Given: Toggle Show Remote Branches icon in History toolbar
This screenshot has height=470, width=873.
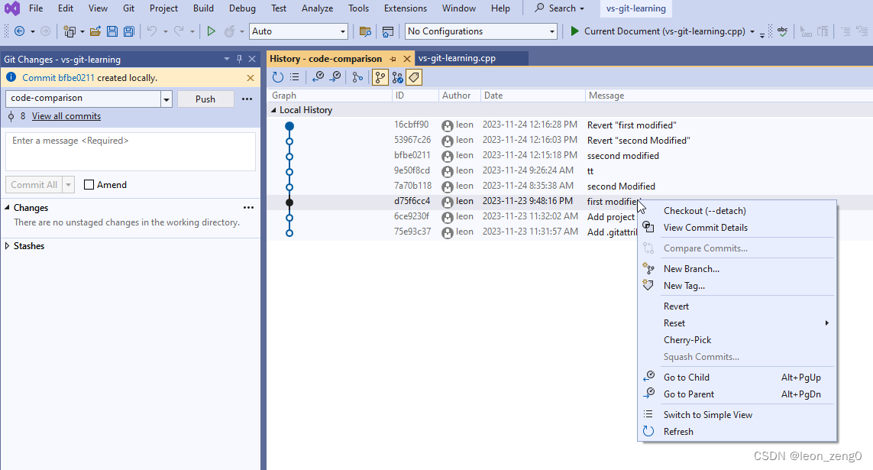Looking at the screenshot, I should pyautogui.click(x=397, y=77).
